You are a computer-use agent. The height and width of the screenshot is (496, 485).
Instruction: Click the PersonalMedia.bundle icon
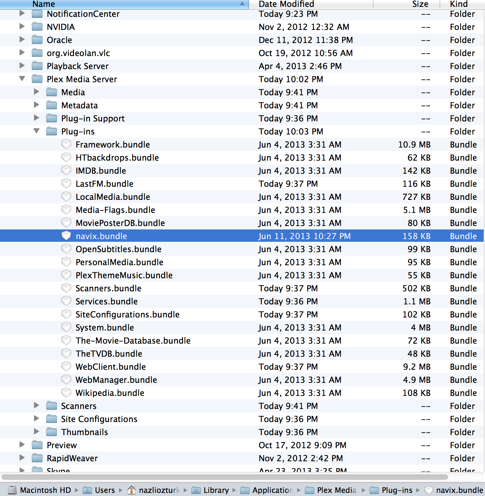[66, 262]
